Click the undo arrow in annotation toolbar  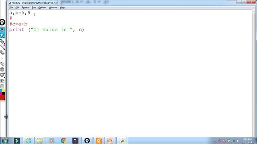pyautogui.click(x=2, y=64)
